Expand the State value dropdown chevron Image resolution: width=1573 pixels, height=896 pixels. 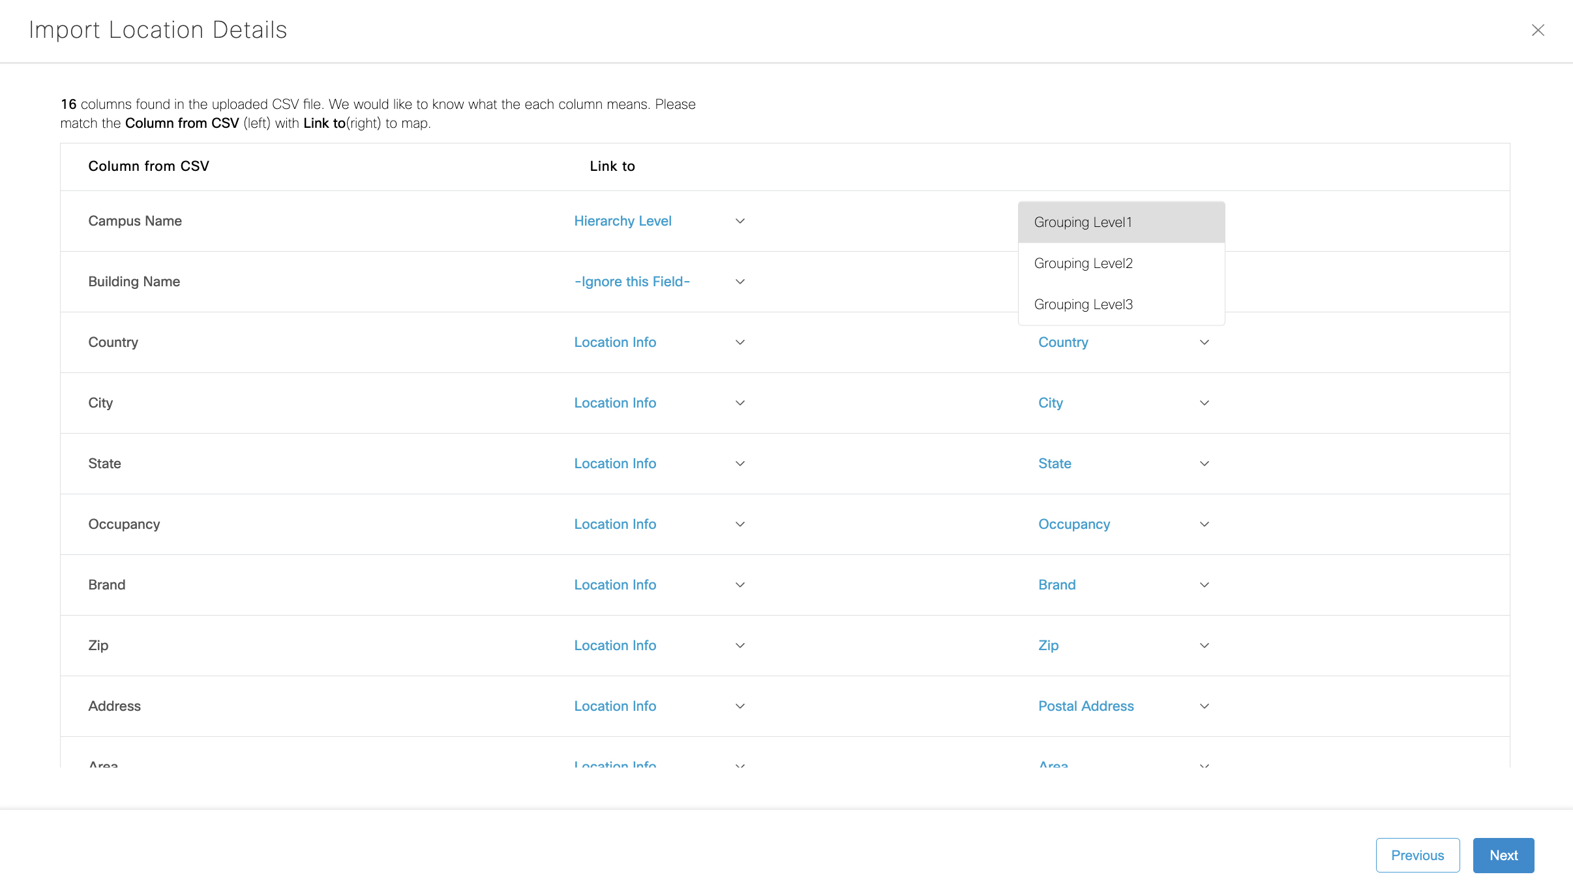click(1205, 464)
